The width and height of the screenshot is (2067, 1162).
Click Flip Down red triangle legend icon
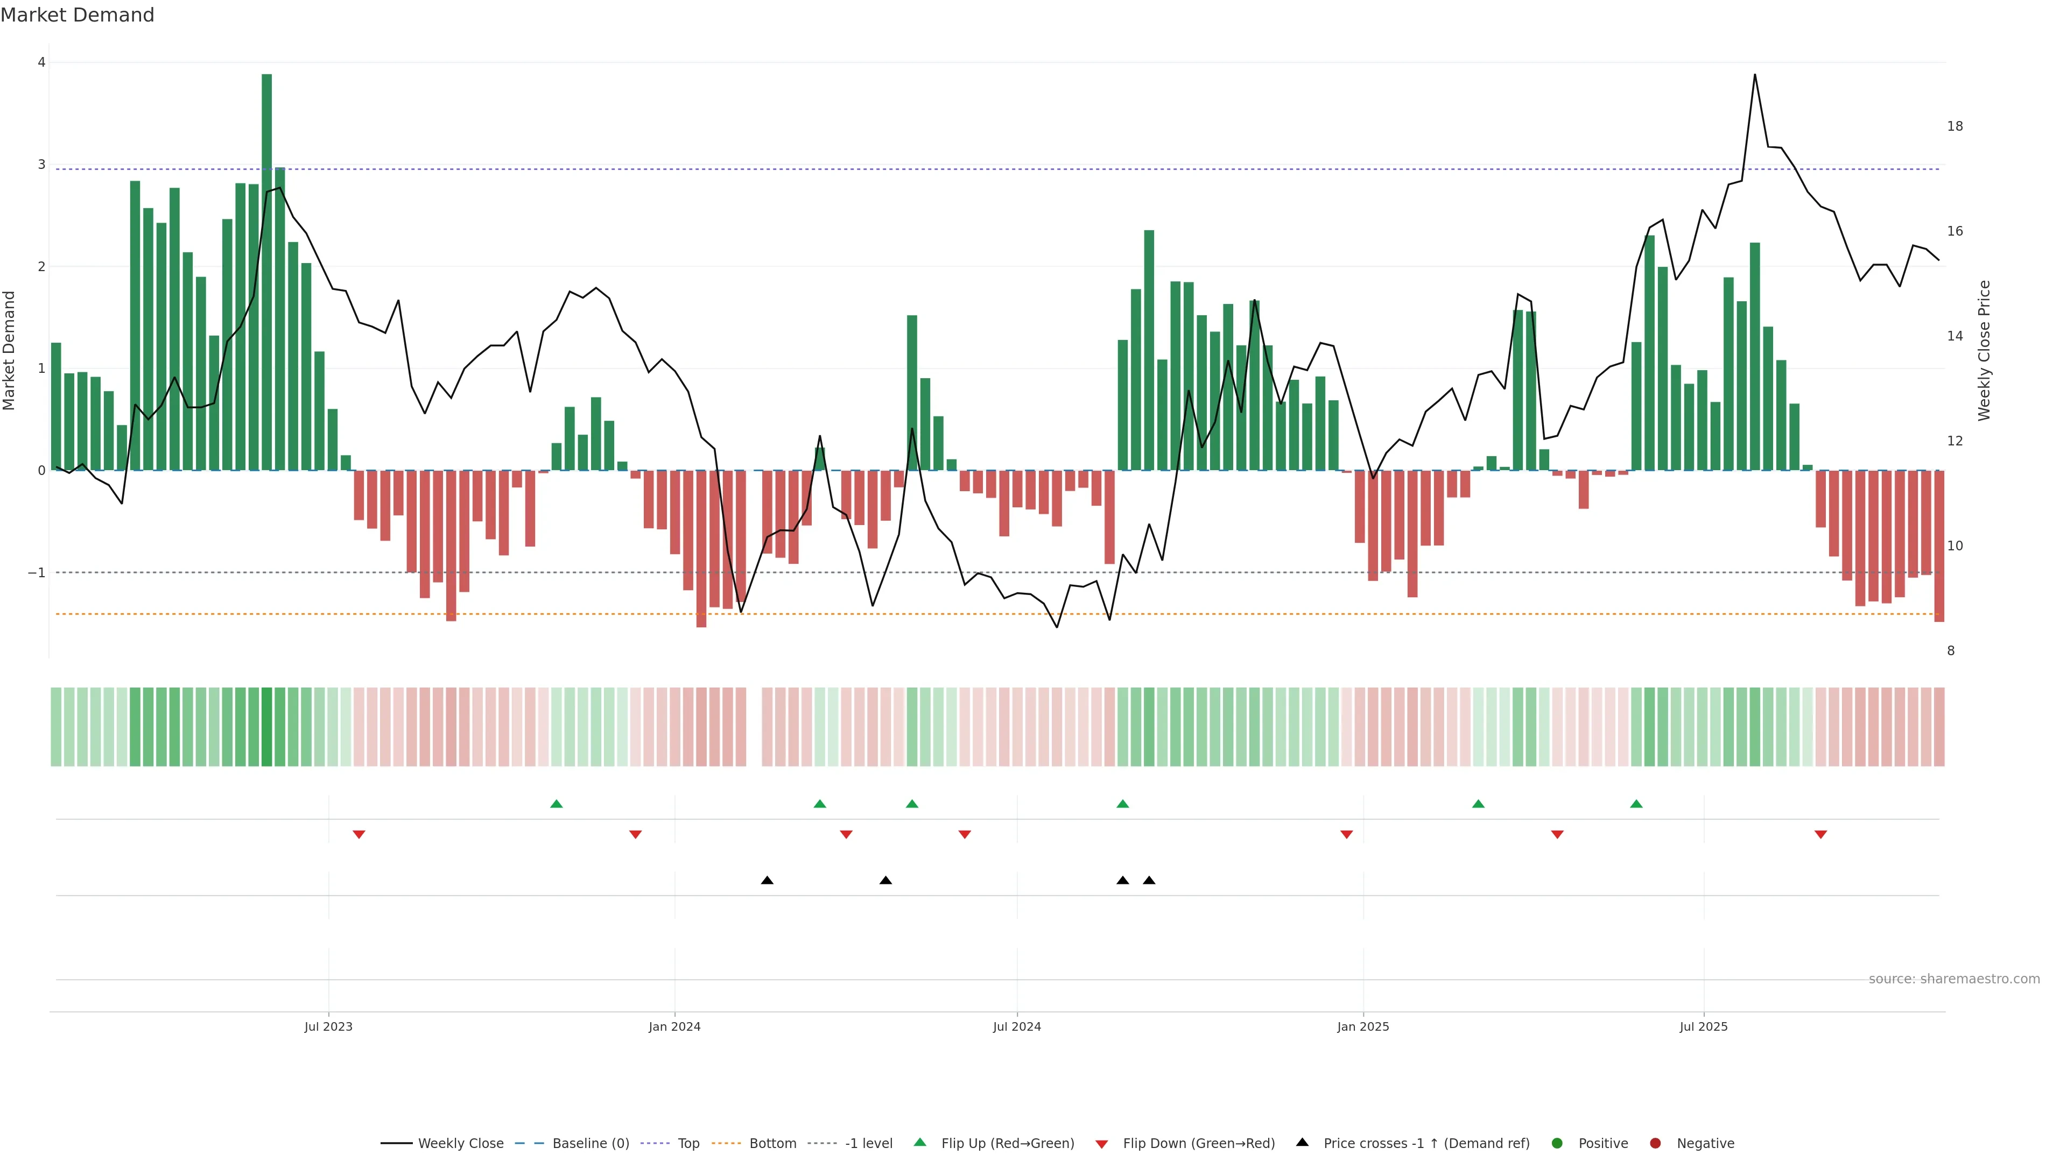pyautogui.click(x=1102, y=1144)
